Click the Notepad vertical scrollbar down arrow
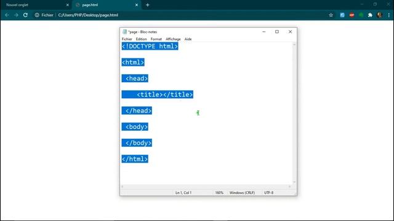The height and width of the screenshot is (221, 394). click(x=294, y=182)
